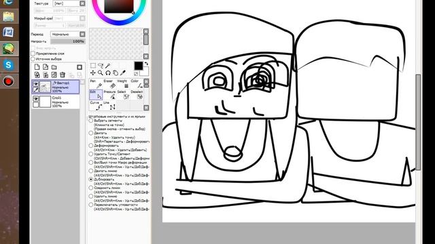Select the vector Eraser tool
Image resolution: width=435 pixels, height=244 pixels.
(109, 84)
